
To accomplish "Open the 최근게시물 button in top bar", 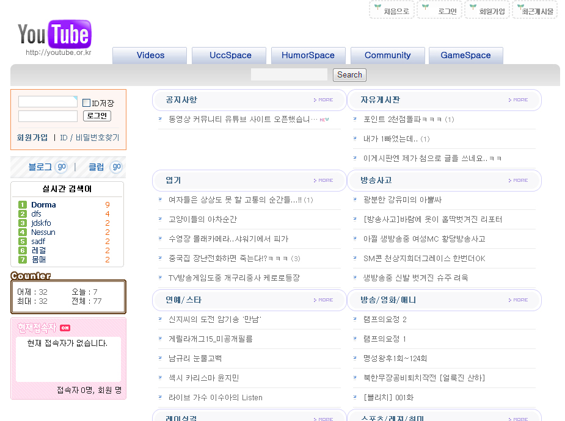I will click(x=534, y=10).
